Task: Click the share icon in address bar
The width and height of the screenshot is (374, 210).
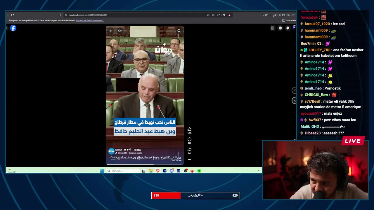Action: click(x=219, y=15)
